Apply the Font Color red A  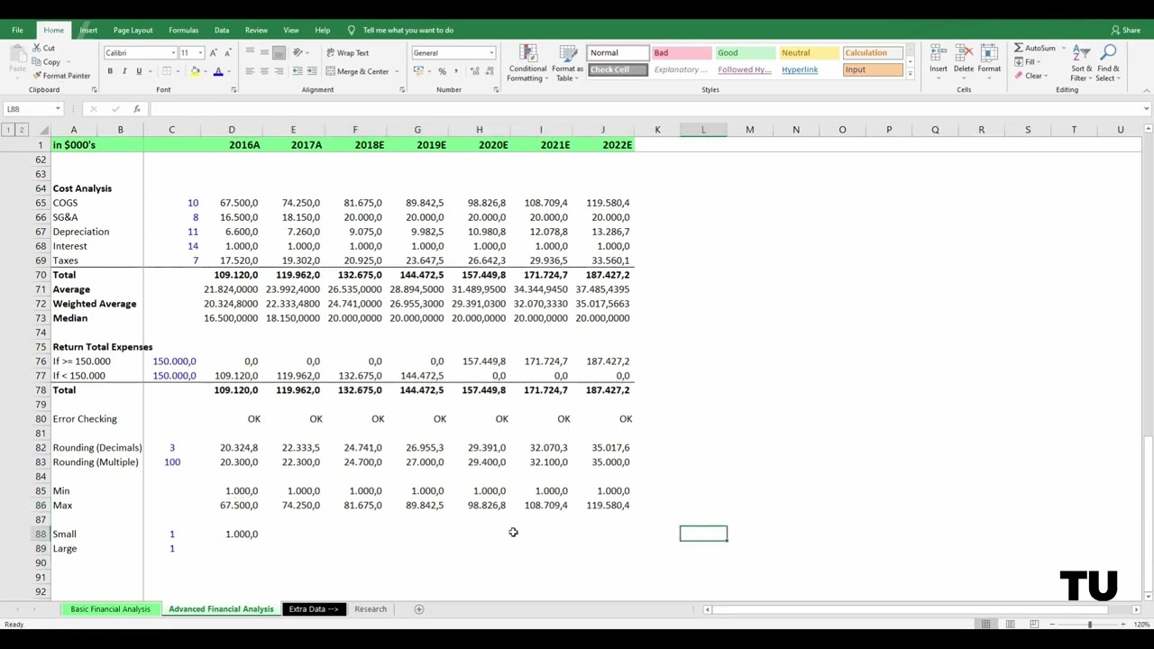[x=217, y=71]
